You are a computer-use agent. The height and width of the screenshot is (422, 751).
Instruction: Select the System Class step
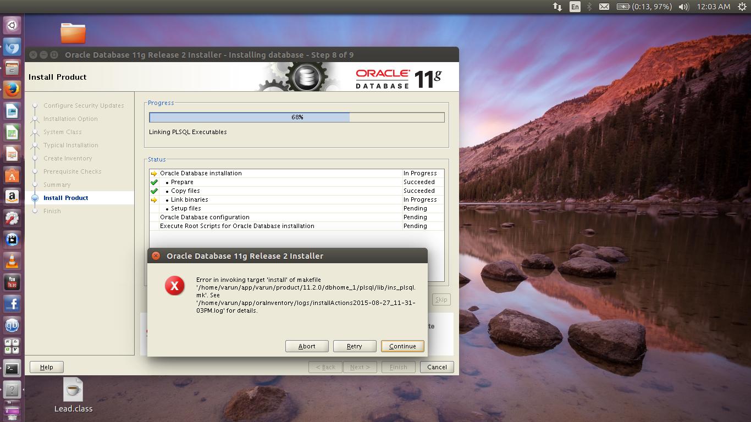coord(63,132)
